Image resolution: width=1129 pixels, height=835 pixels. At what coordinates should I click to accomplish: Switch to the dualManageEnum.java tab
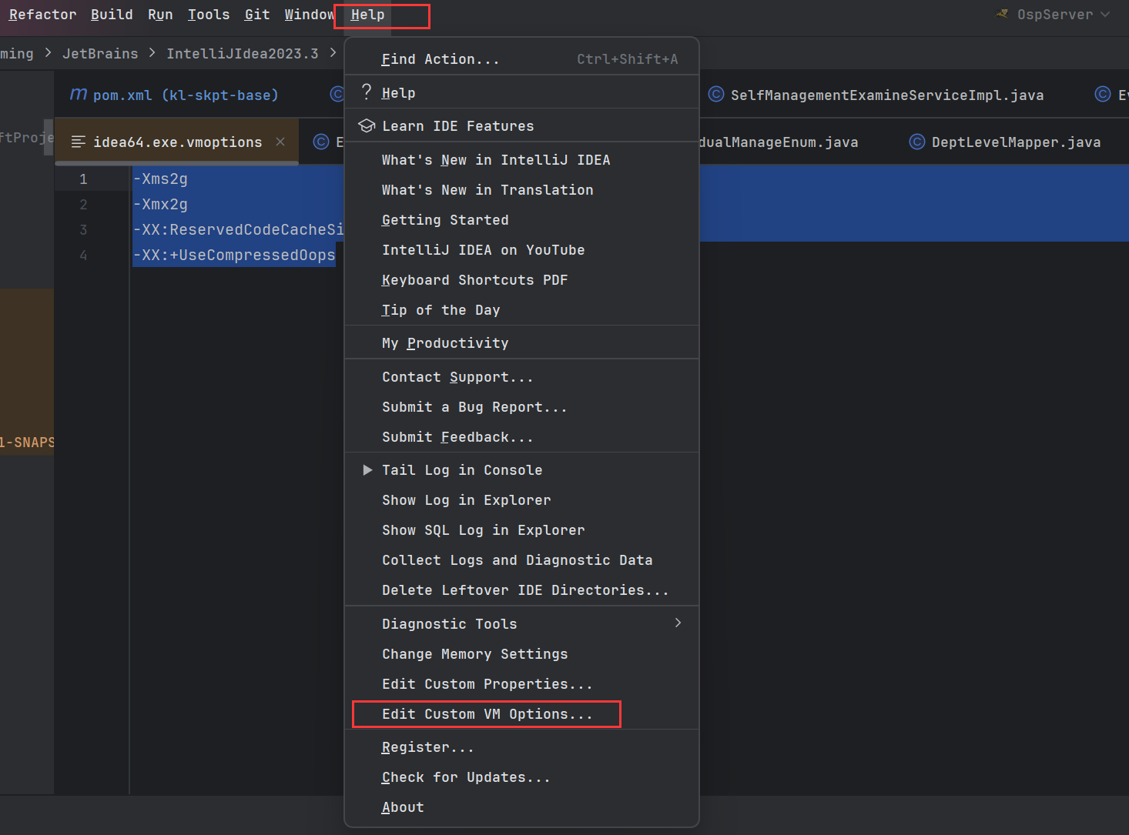click(779, 142)
